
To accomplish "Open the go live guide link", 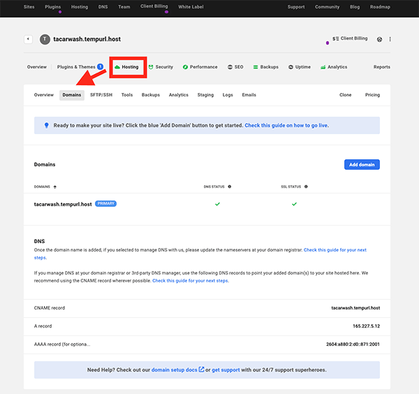I will pos(287,125).
